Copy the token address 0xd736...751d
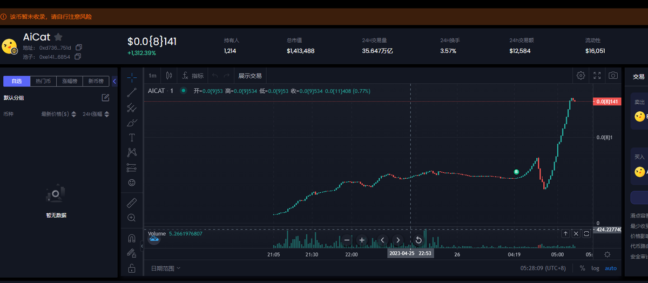The height and width of the screenshot is (283, 648). (x=79, y=48)
